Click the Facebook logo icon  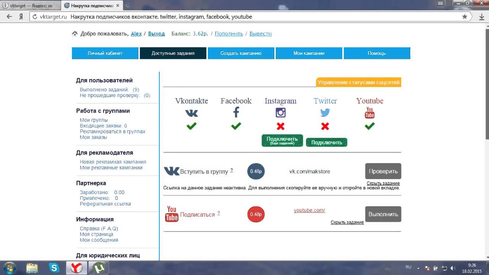click(236, 112)
